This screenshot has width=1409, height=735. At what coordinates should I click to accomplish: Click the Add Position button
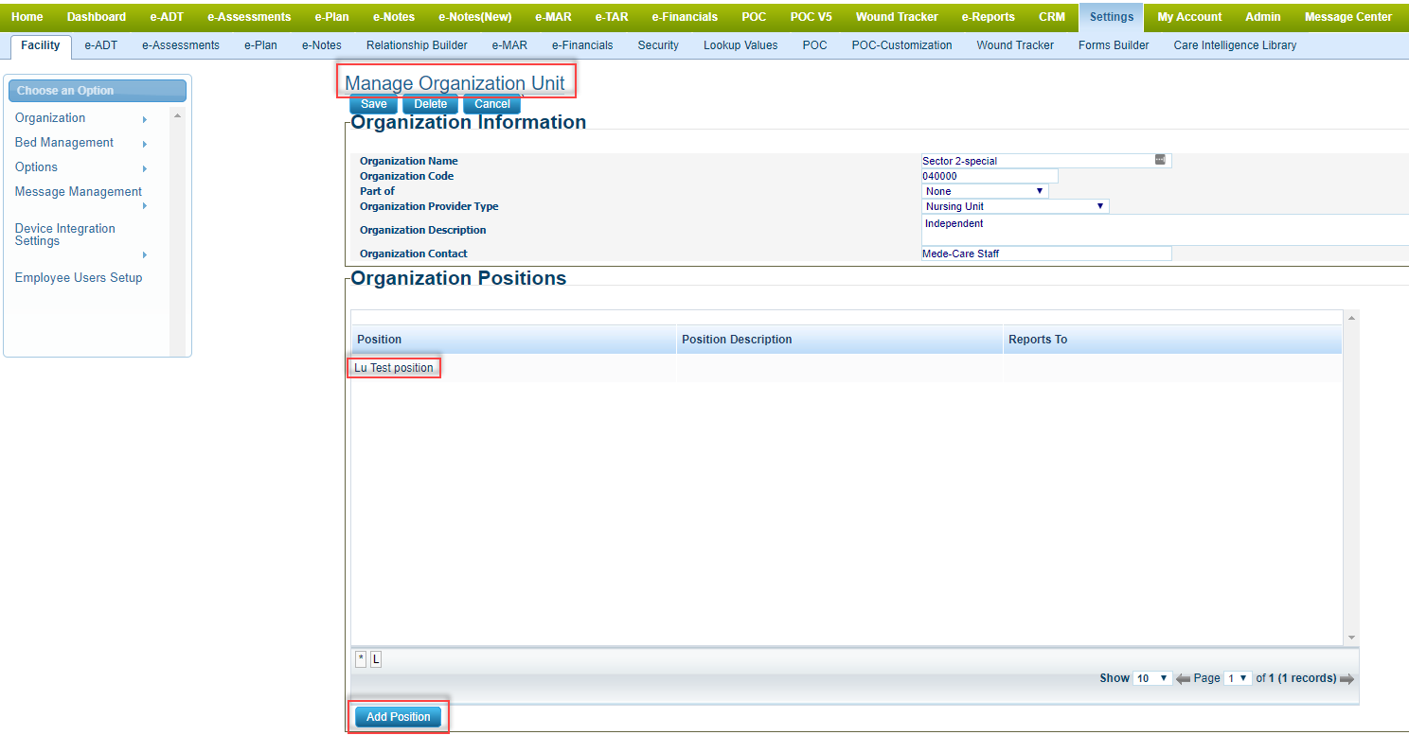coord(398,717)
